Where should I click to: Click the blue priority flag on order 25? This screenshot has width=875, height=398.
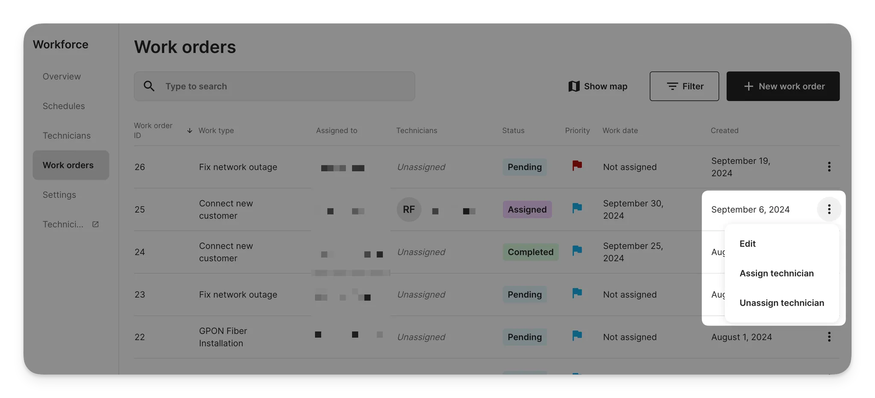point(577,208)
